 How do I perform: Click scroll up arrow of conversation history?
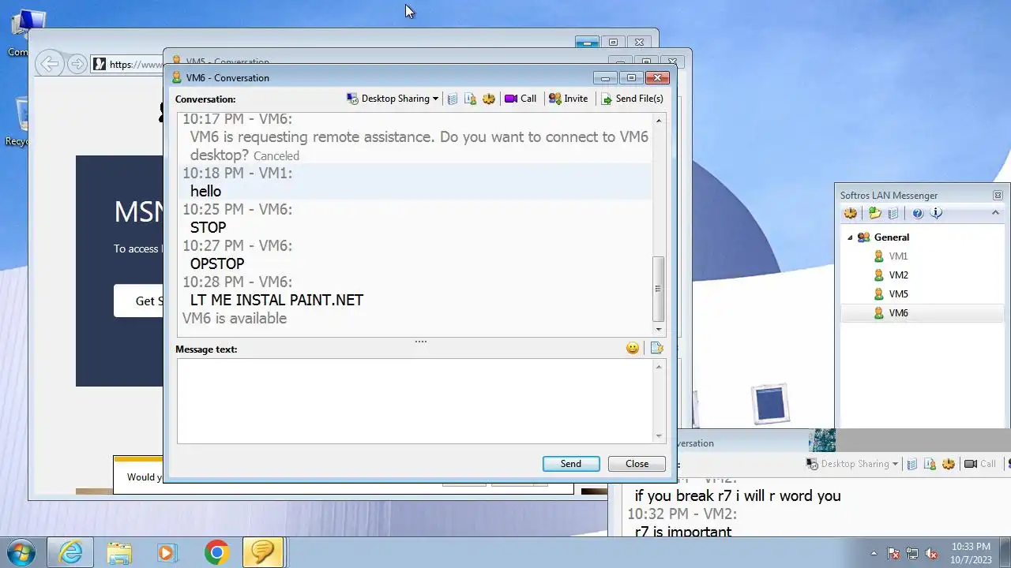tap(659, 120)
